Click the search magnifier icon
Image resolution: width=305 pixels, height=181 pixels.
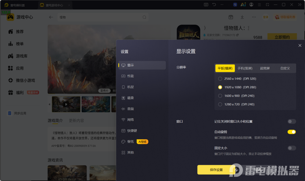[x=144, y=17]
